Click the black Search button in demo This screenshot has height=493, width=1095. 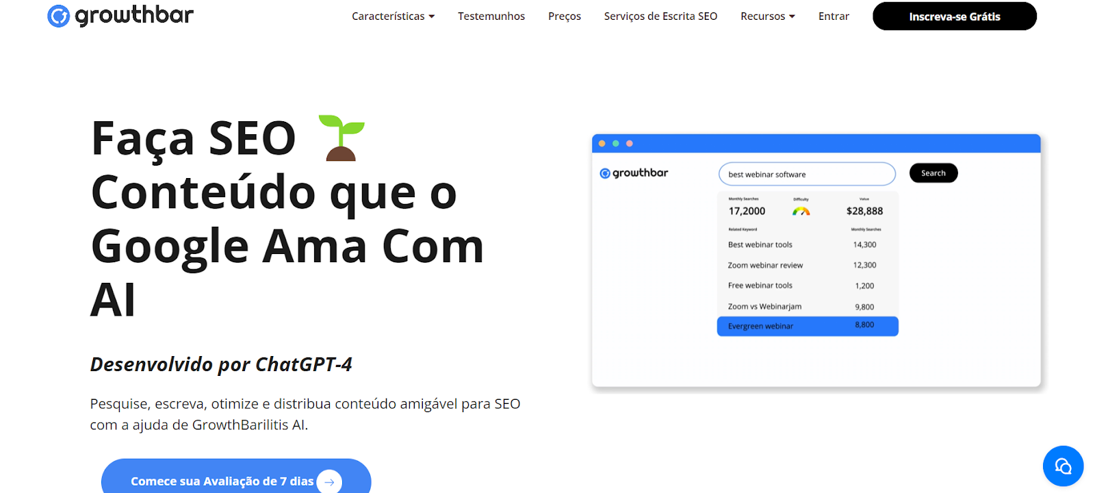(x=933, y=173)
